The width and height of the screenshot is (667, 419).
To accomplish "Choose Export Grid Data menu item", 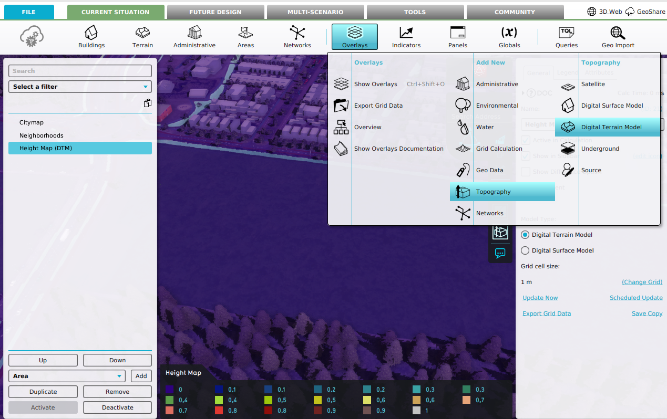I will (378, 106).
